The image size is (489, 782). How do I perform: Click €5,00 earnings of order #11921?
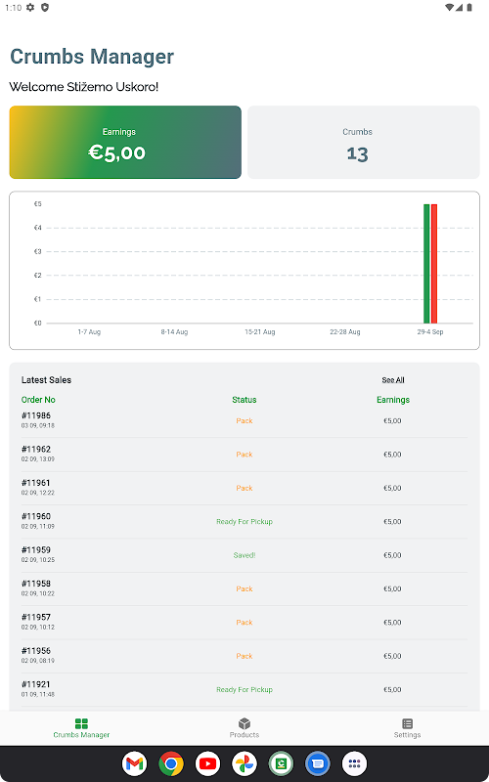(392, 690)
